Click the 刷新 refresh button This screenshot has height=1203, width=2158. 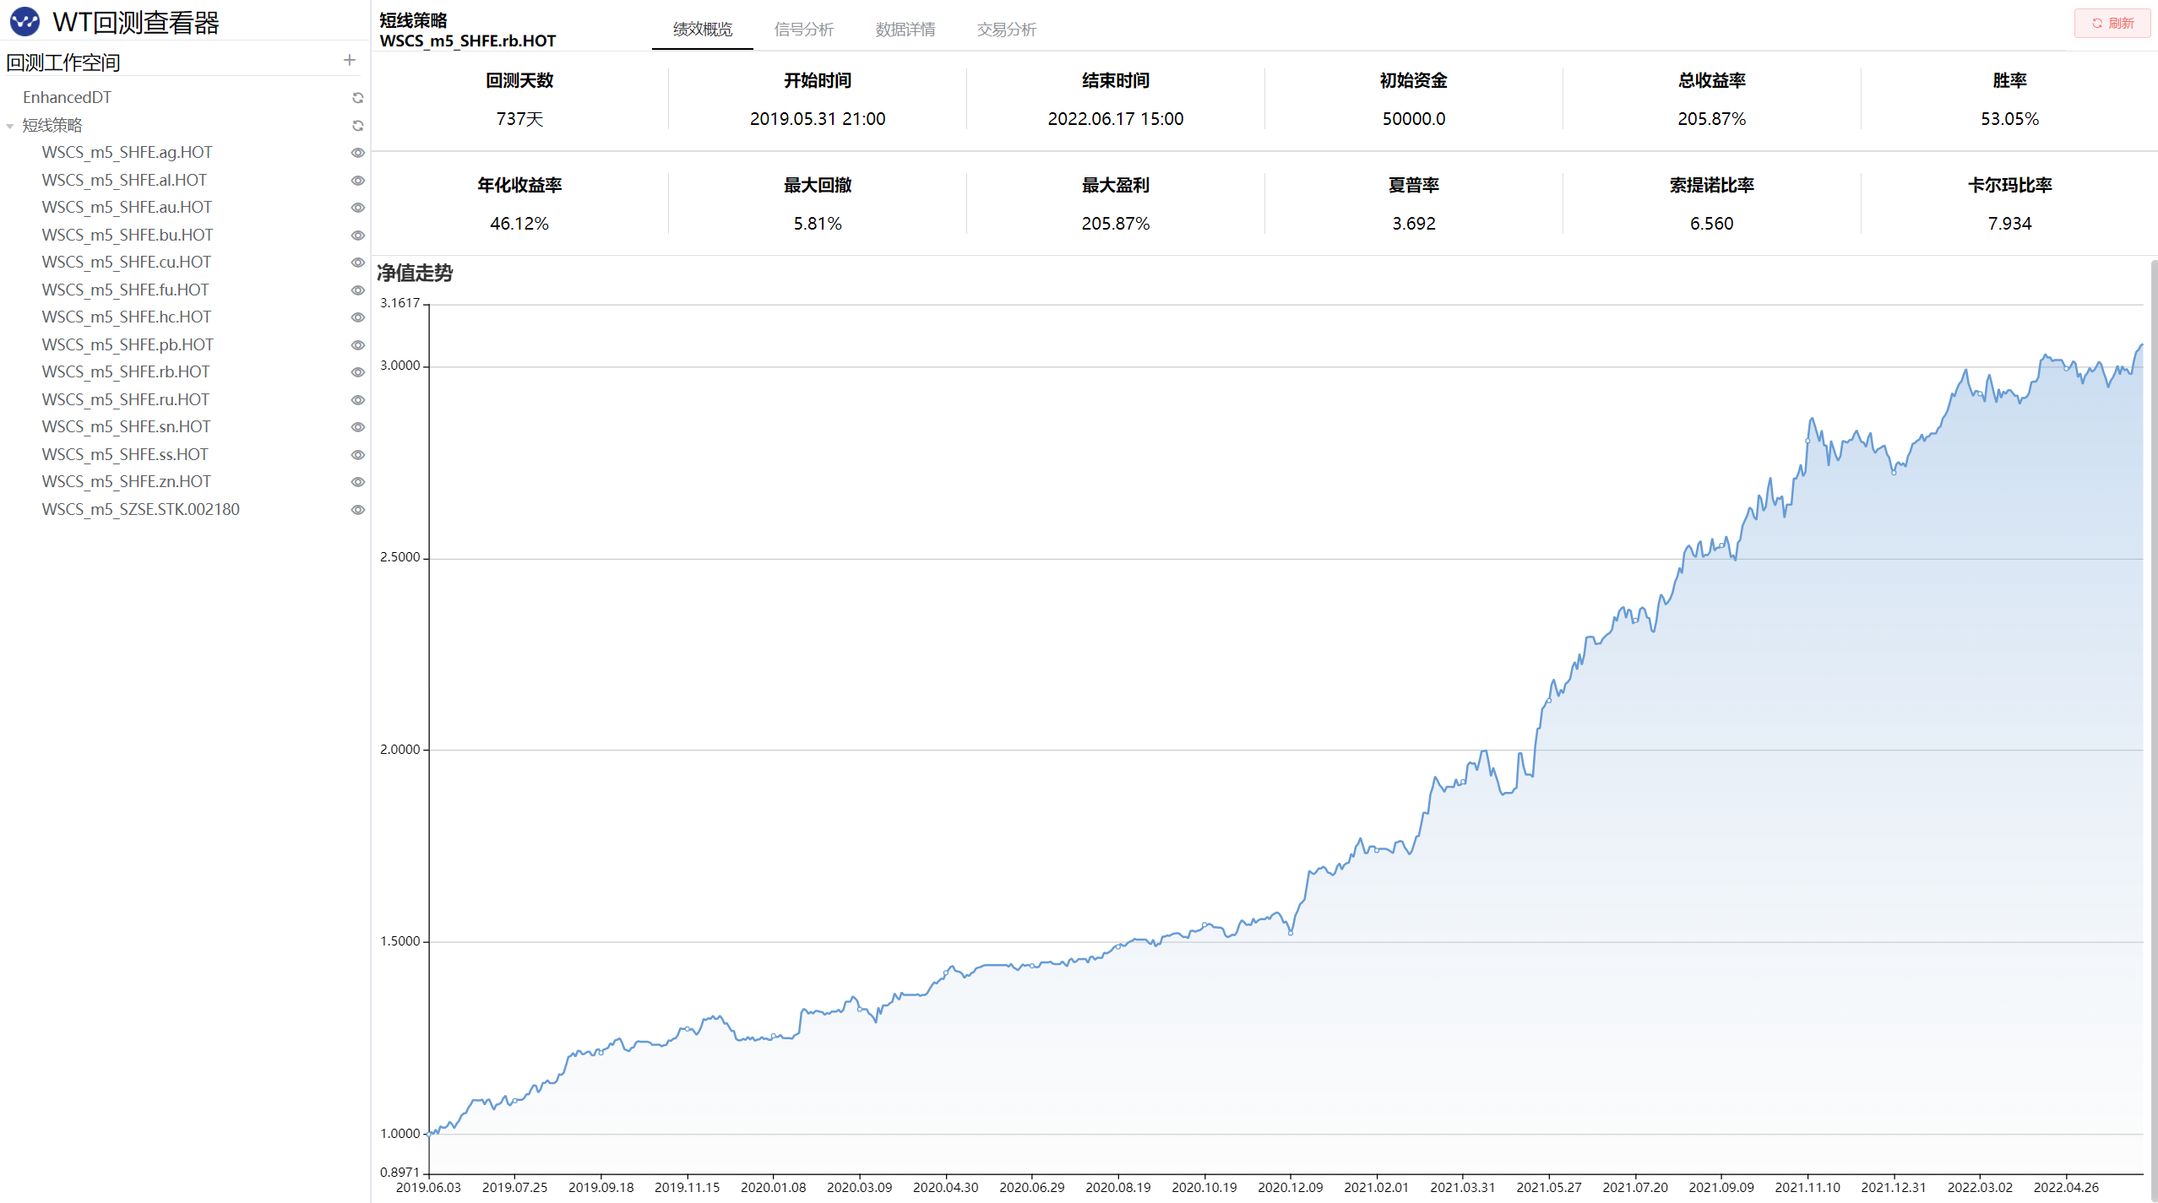tap(2112, 23)
